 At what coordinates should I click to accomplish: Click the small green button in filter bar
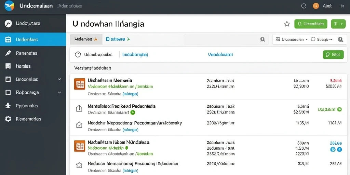[x=333, y=54]
